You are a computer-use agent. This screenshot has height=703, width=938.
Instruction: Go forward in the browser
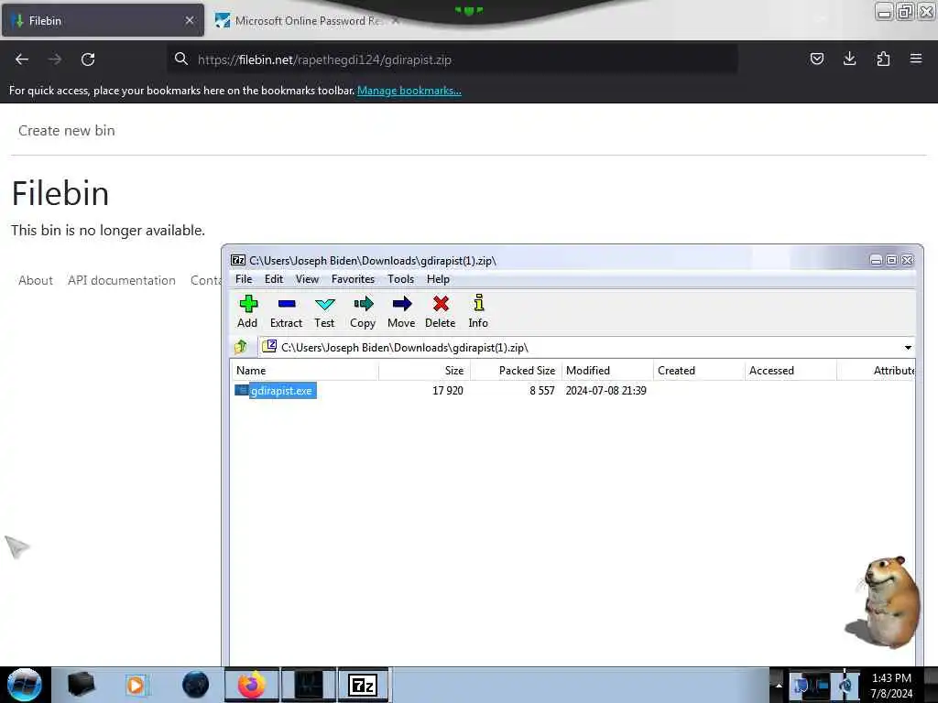click(x=54, y=59)
